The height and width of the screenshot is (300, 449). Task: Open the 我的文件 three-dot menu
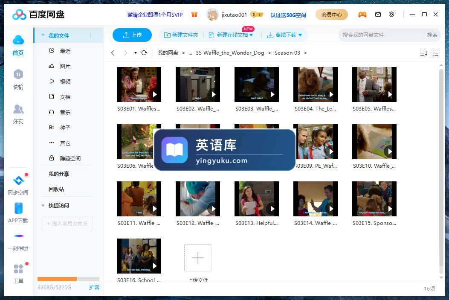click(x=90, y=35)
